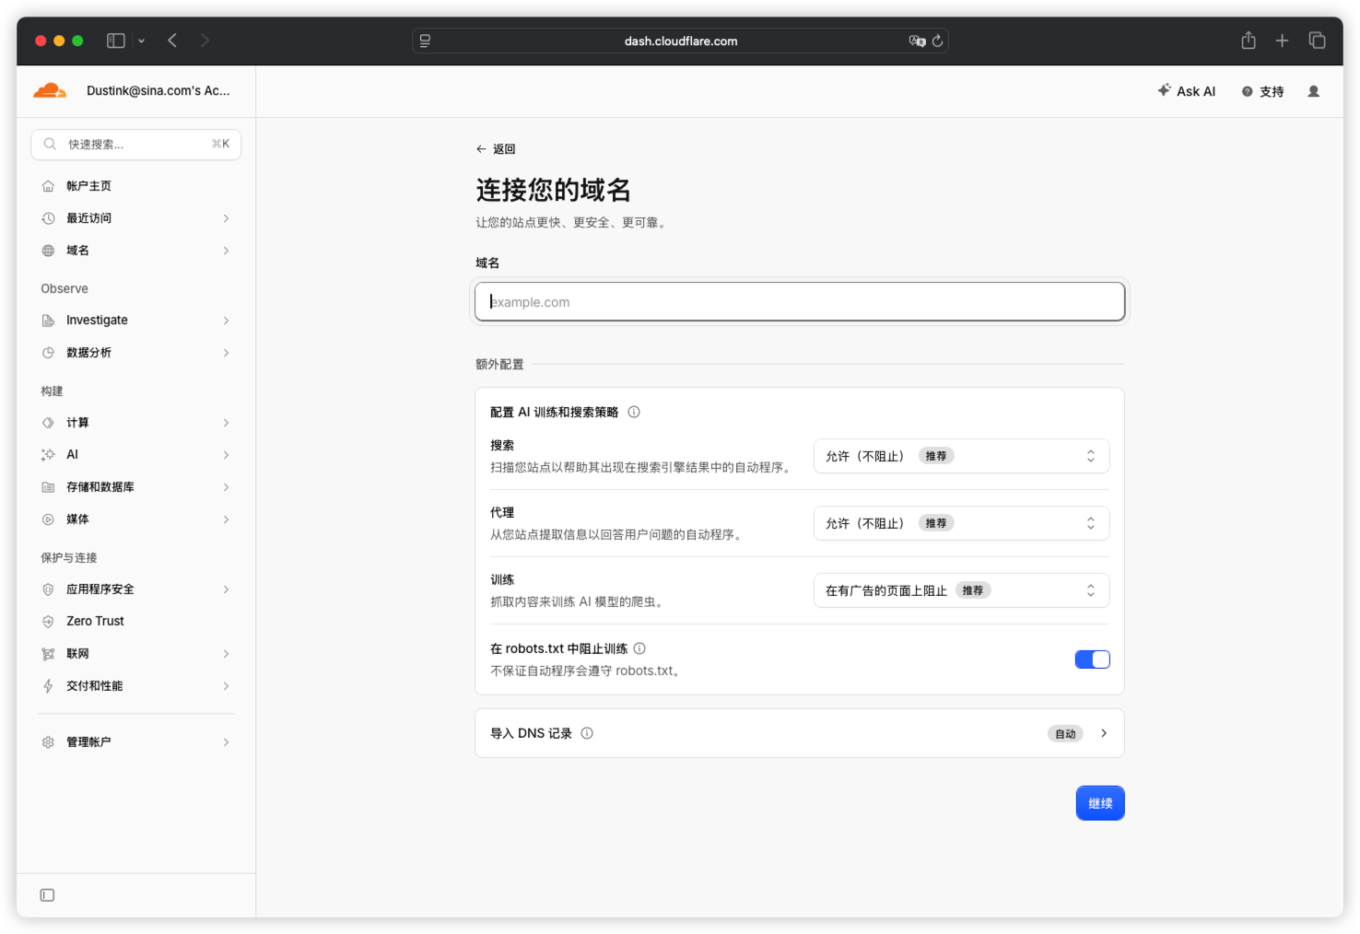Collapse the sidebar using bottom-left panel icon
Image resolution: width=1360 pixels, height=934 pixels.
click(x=47, y=895)
